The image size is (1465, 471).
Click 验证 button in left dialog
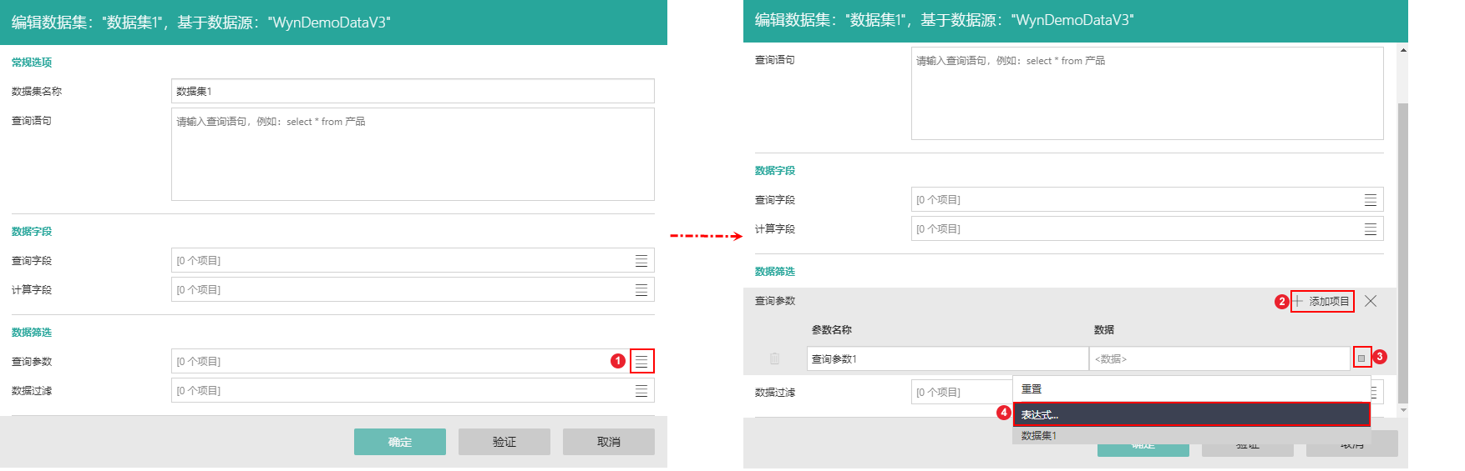click(x=504, y=442)
